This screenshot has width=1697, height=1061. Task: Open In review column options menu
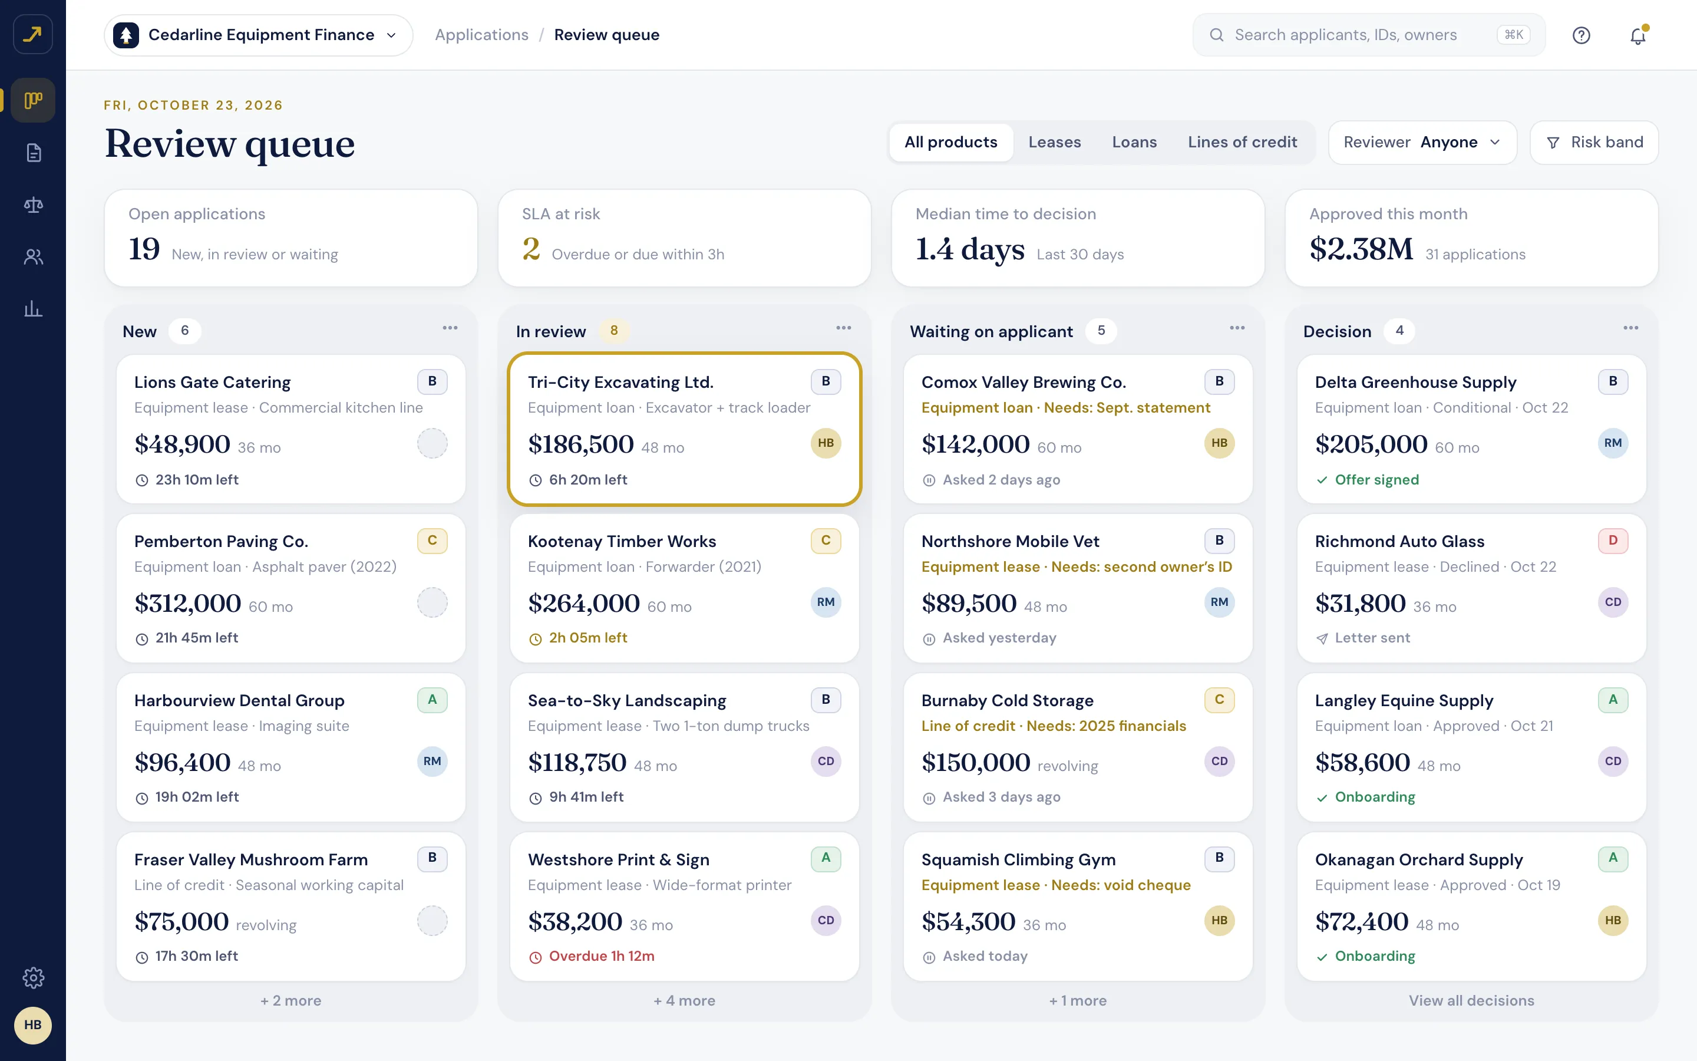pyautogui.click(x=844, y=328)
